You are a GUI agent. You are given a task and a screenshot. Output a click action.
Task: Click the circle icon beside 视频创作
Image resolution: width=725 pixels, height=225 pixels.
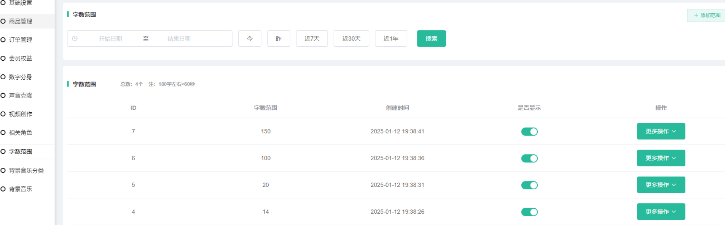pos(3,114)
